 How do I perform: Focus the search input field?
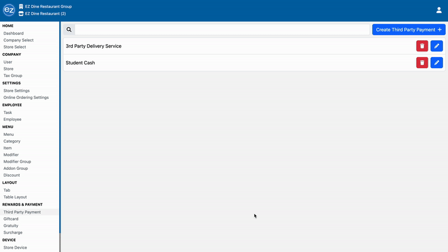222,30
